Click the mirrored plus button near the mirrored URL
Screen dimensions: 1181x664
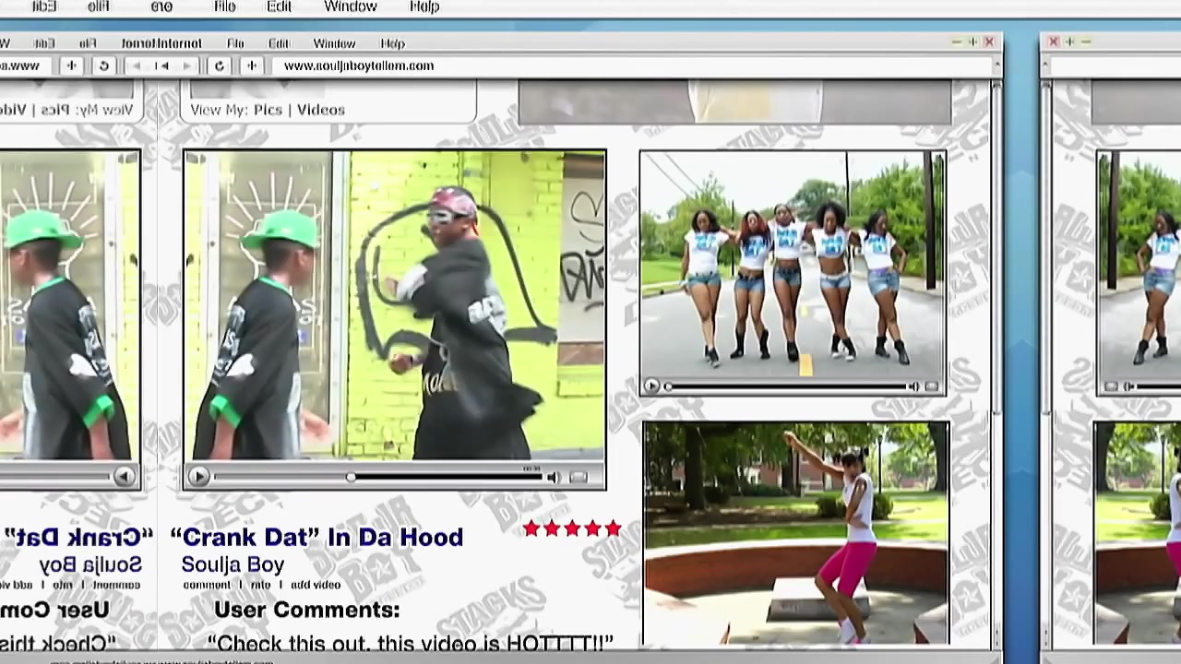coord(71,65)
